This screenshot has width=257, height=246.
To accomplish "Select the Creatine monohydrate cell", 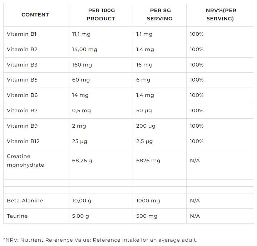I will point(25,161).
